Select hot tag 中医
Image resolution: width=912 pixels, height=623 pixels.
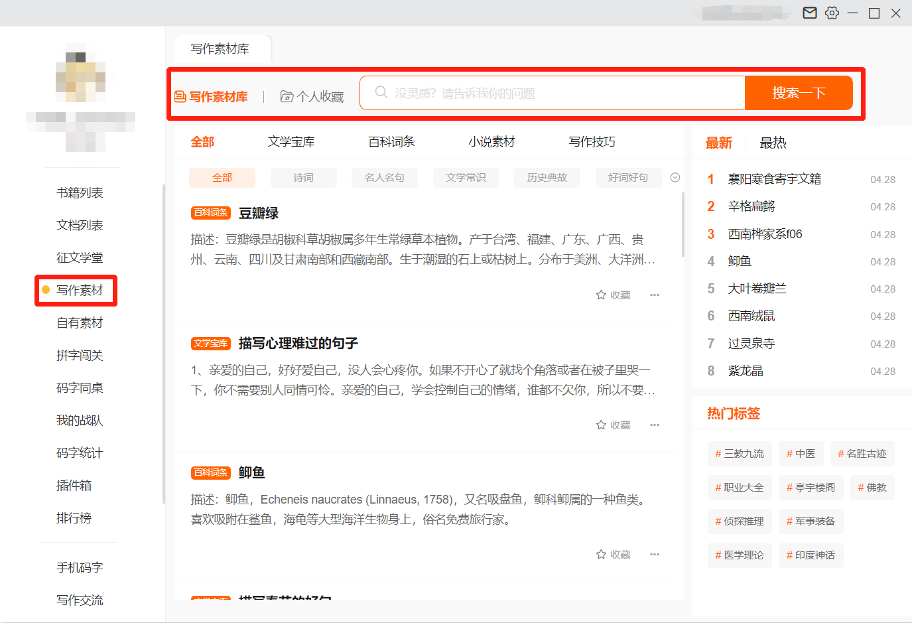coord(801,454)
